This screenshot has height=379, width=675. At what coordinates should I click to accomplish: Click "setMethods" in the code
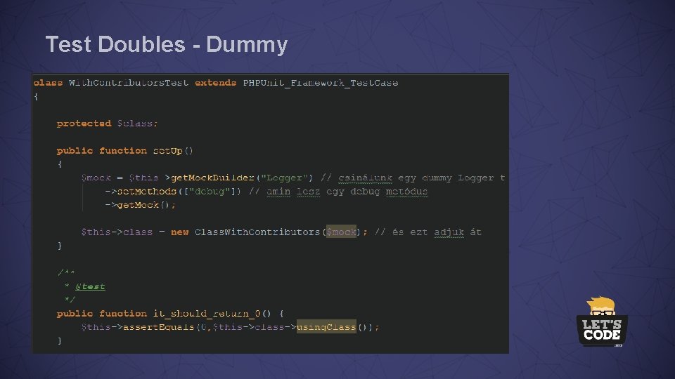pyautogui.click(x=147, y=191)
